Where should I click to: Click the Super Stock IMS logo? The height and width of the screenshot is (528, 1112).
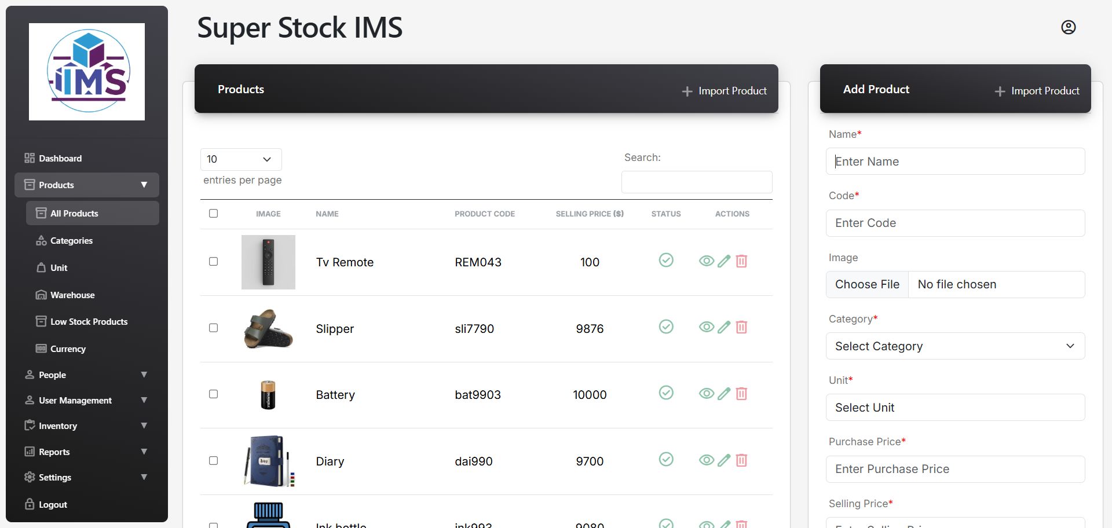(87, 72)
